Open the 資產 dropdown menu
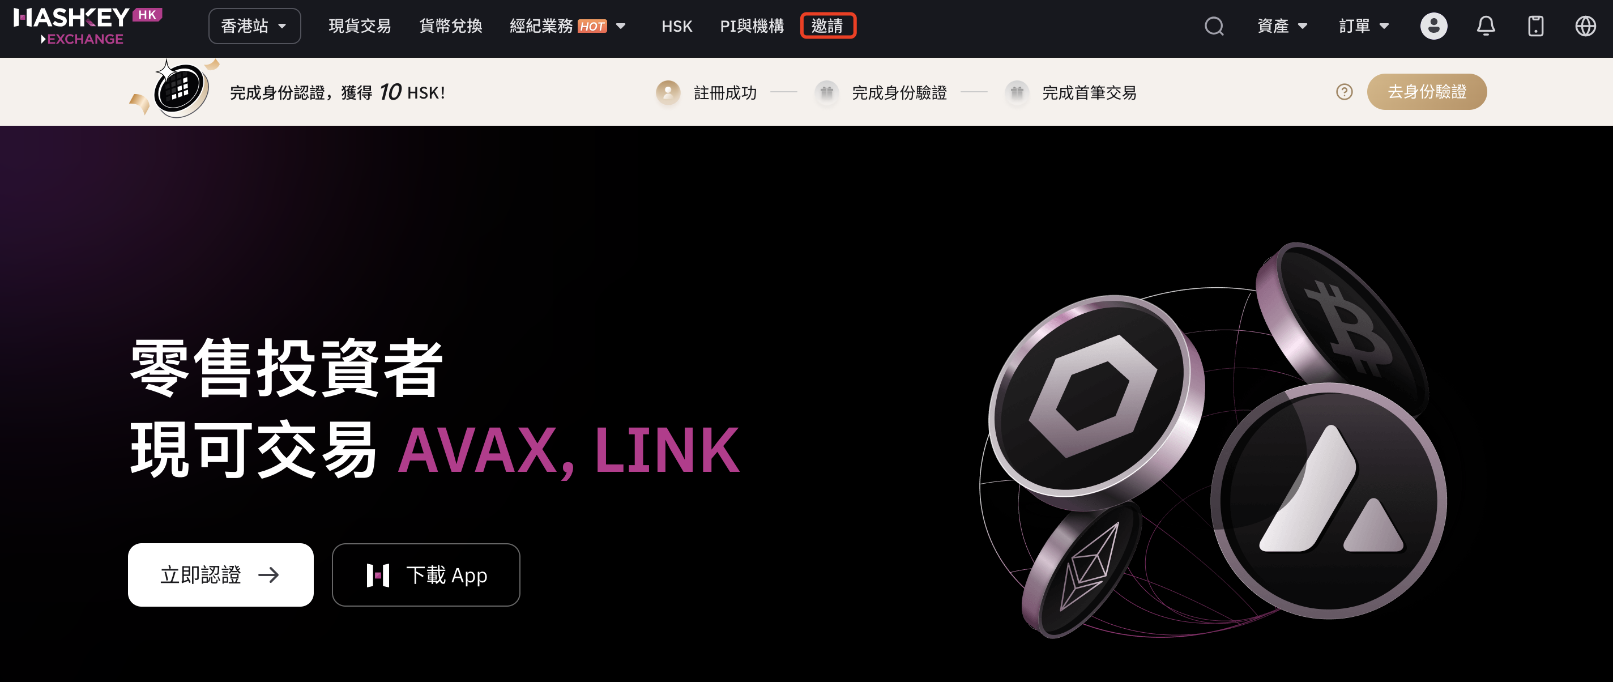The width and height of the screenshot is (1613, 682). (1282, 26)
